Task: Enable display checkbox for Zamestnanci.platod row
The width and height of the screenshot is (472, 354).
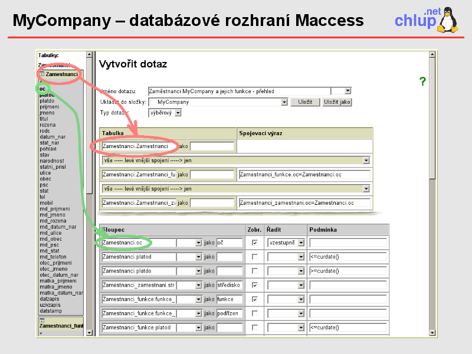Action: pos(255,257)
